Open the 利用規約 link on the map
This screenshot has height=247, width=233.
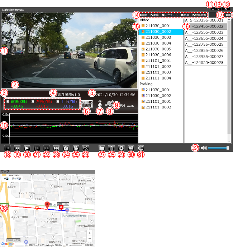[89, 245]
